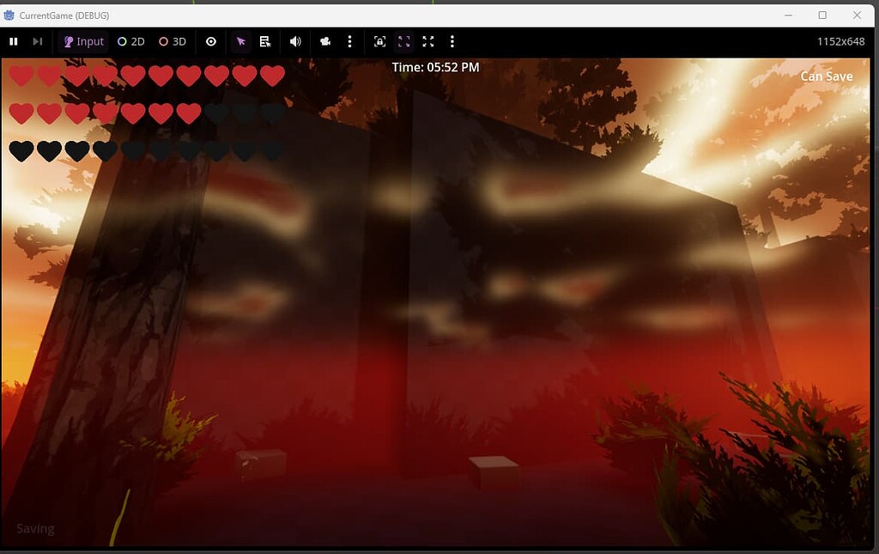The width and height of the screenshot is (879, 554).
Task: Select the Input mode button
Action: tap(83, 41)
